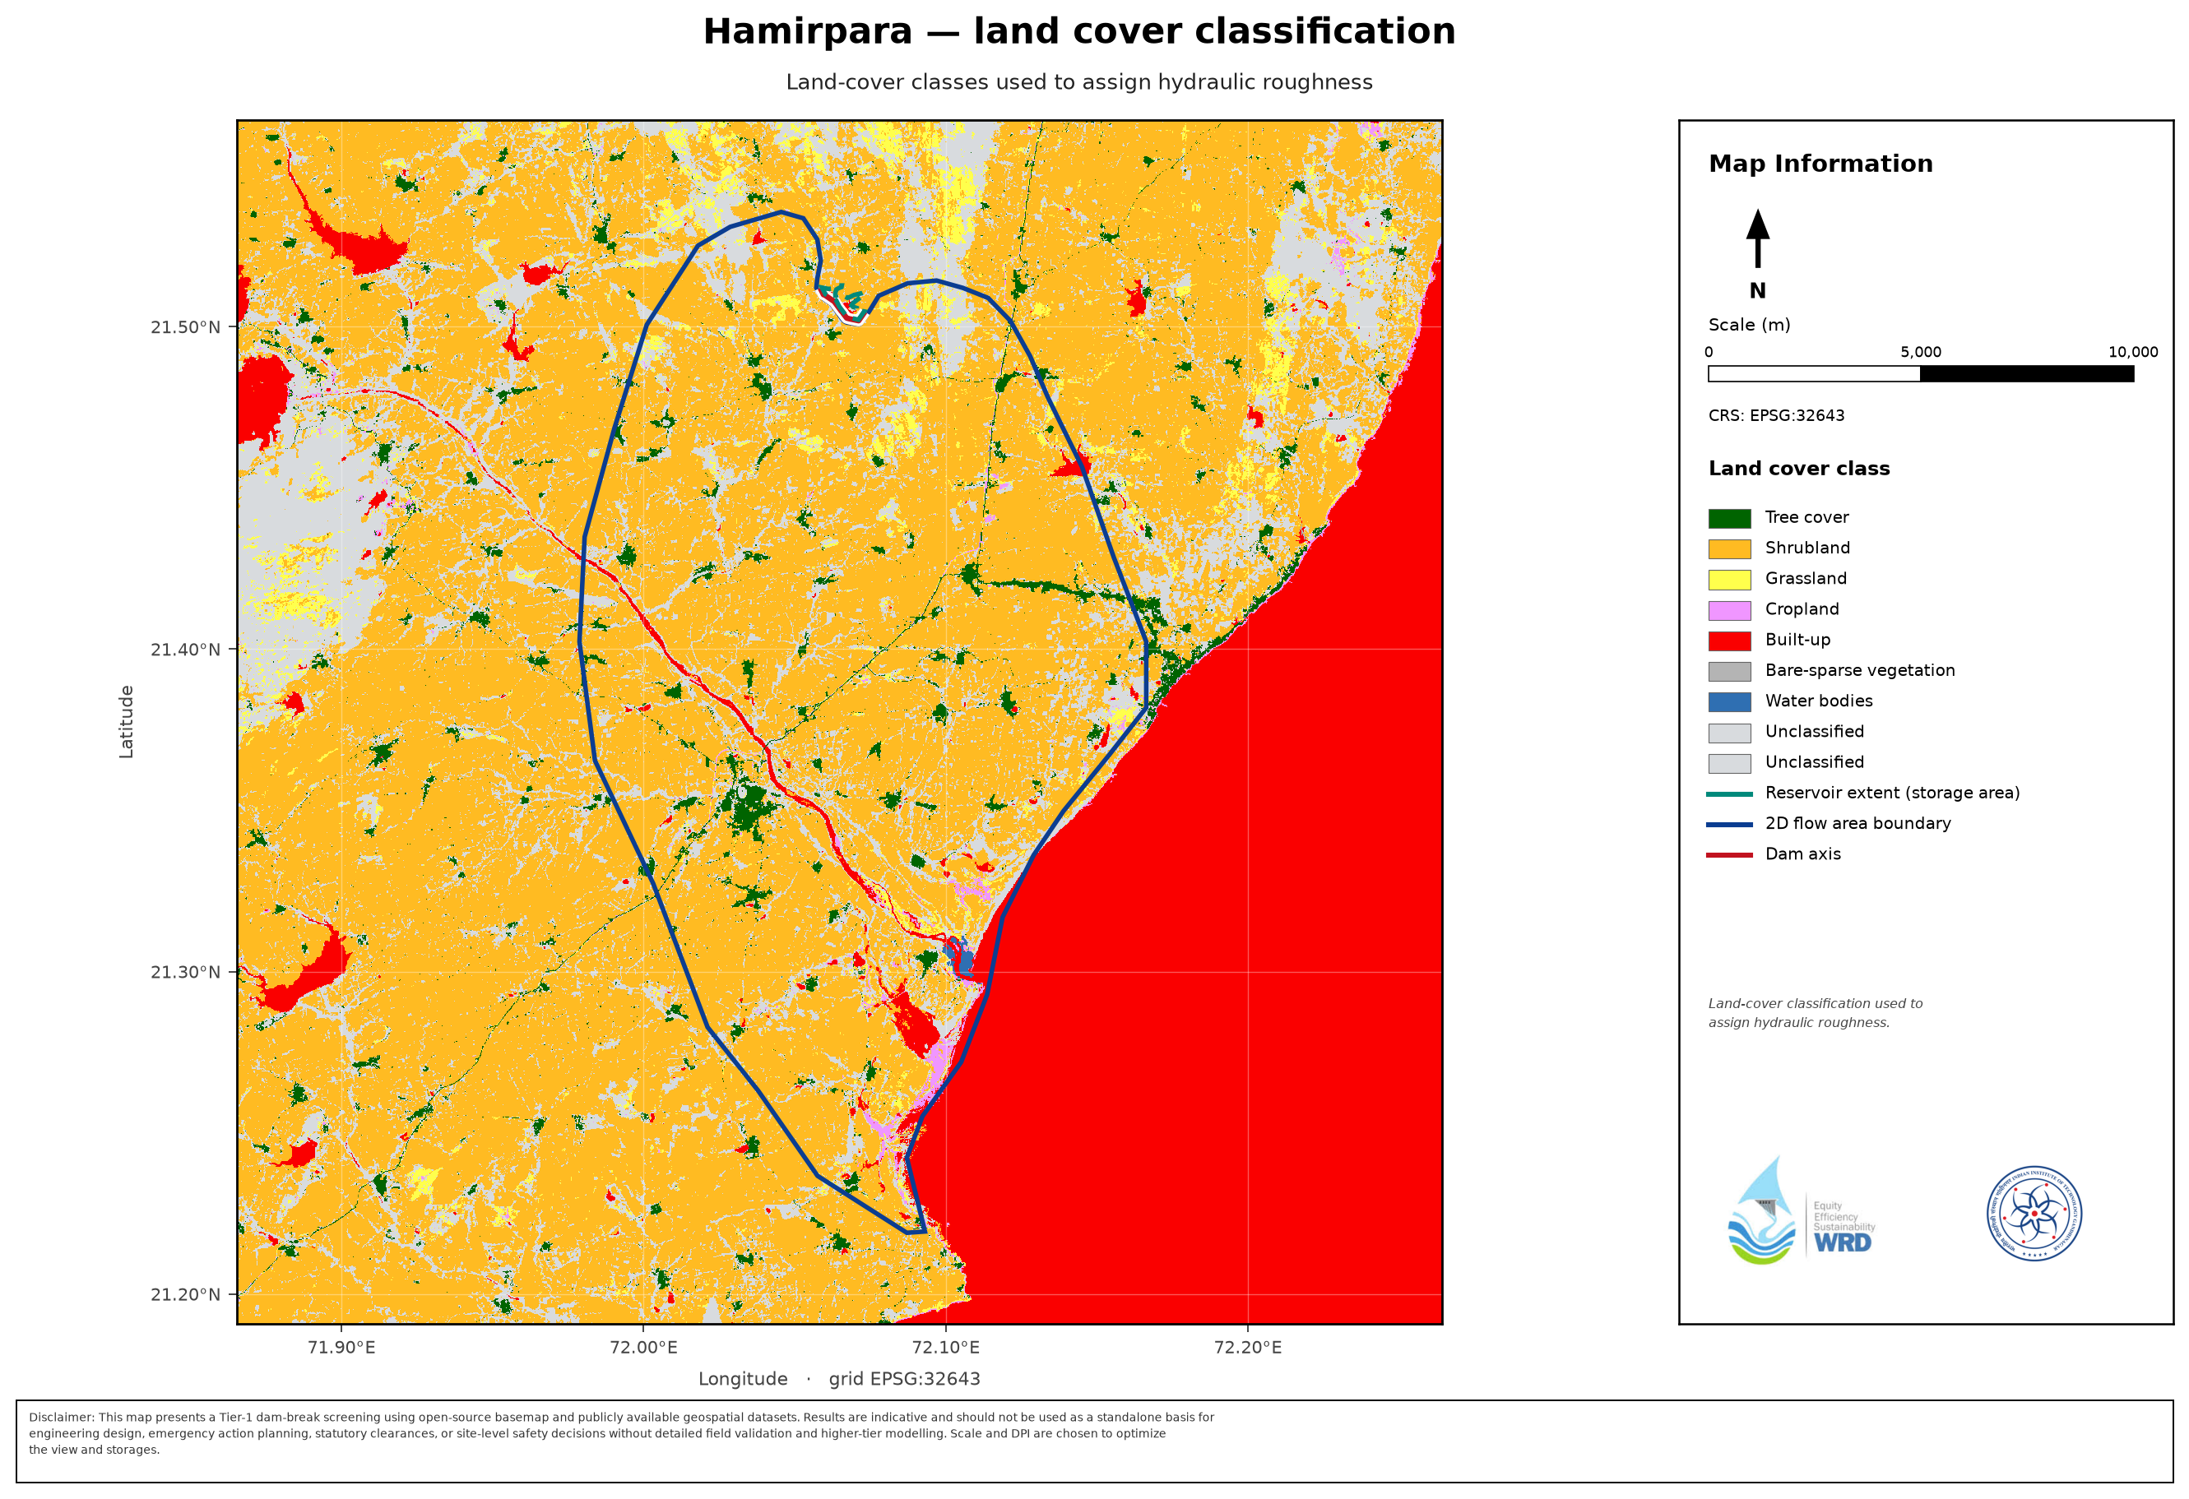Select the Bare-sparse vegetation swatch

(x=1729, y=671)
